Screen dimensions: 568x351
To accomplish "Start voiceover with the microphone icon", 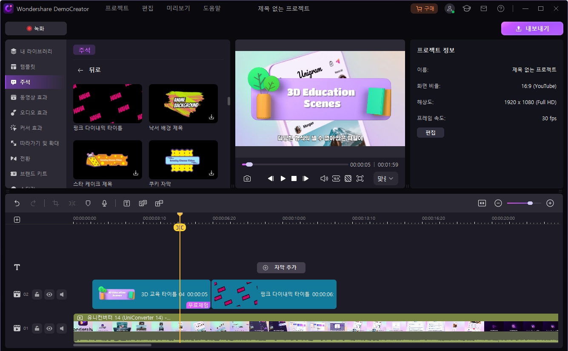I will 104,204.
